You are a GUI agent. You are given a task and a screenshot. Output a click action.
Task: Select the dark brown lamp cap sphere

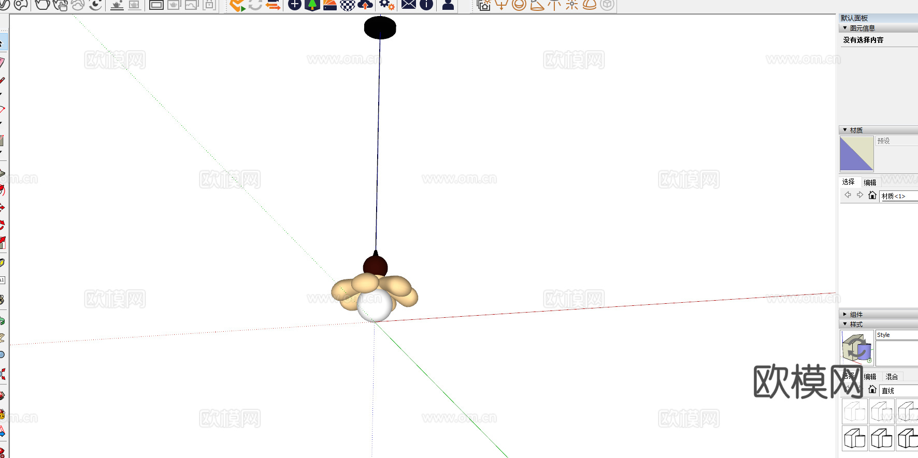(376, 265)
